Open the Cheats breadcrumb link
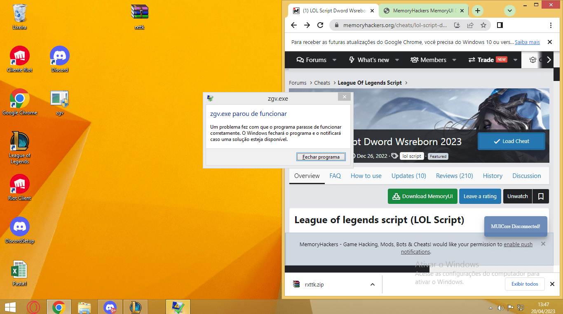 (x=322, y=83)
